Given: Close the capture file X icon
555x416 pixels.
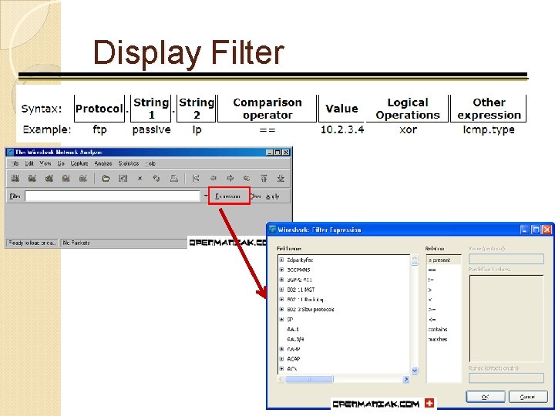Looking at the screenshot, I should (140, 178).
